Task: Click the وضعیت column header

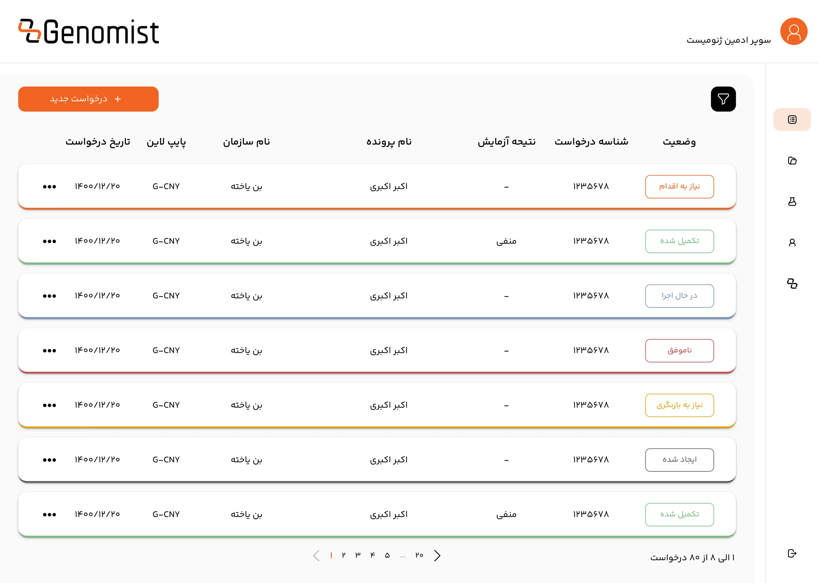Action: click(x=679, y=141)
